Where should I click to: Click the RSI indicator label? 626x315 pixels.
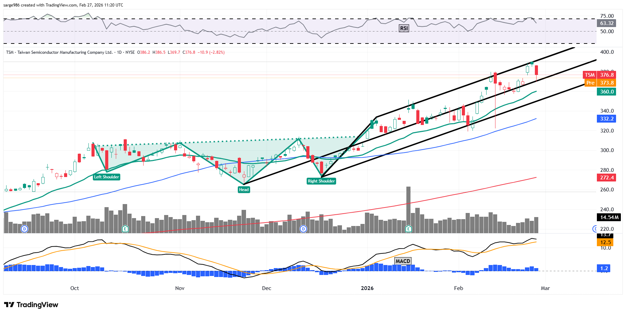coord(404,28)
